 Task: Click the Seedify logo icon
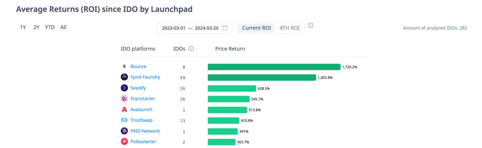point(124,88)
